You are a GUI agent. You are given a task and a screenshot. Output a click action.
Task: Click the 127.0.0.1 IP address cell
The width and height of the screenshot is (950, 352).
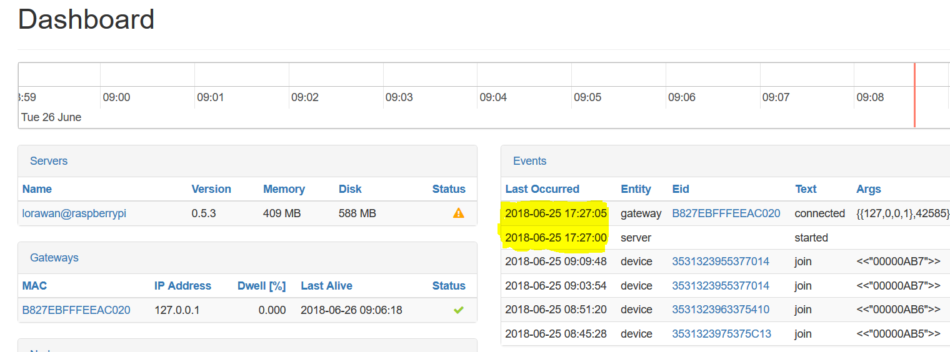point(177,310)
